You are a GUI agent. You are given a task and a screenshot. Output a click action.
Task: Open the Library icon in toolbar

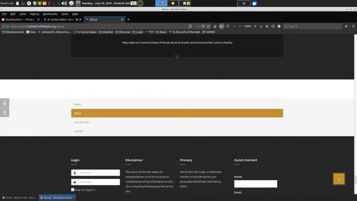tap(267, 26)
